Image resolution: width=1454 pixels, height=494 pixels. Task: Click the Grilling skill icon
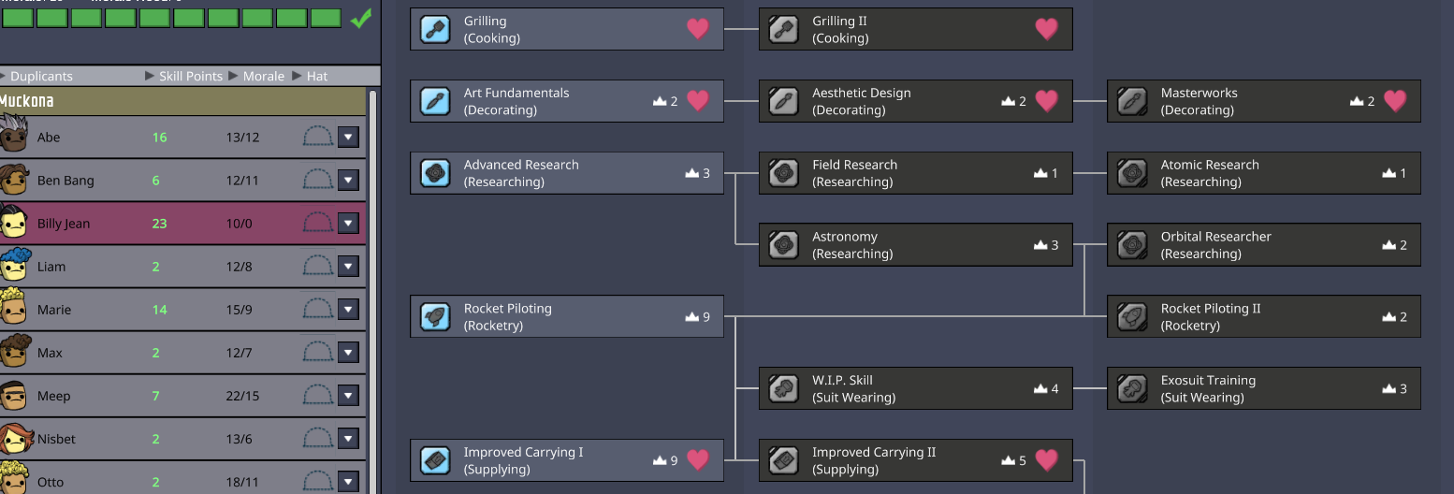pos(435,29)
